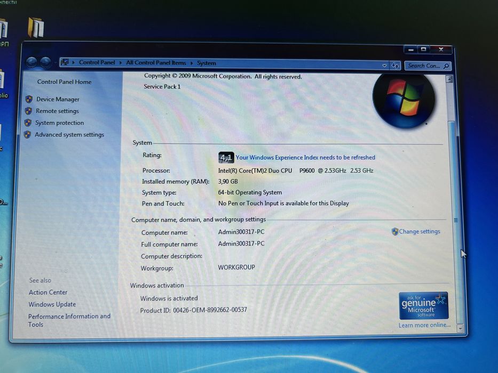Click the scrollbar up arrow
This screenshot has height=373, width=498.
tap(449, 79)
